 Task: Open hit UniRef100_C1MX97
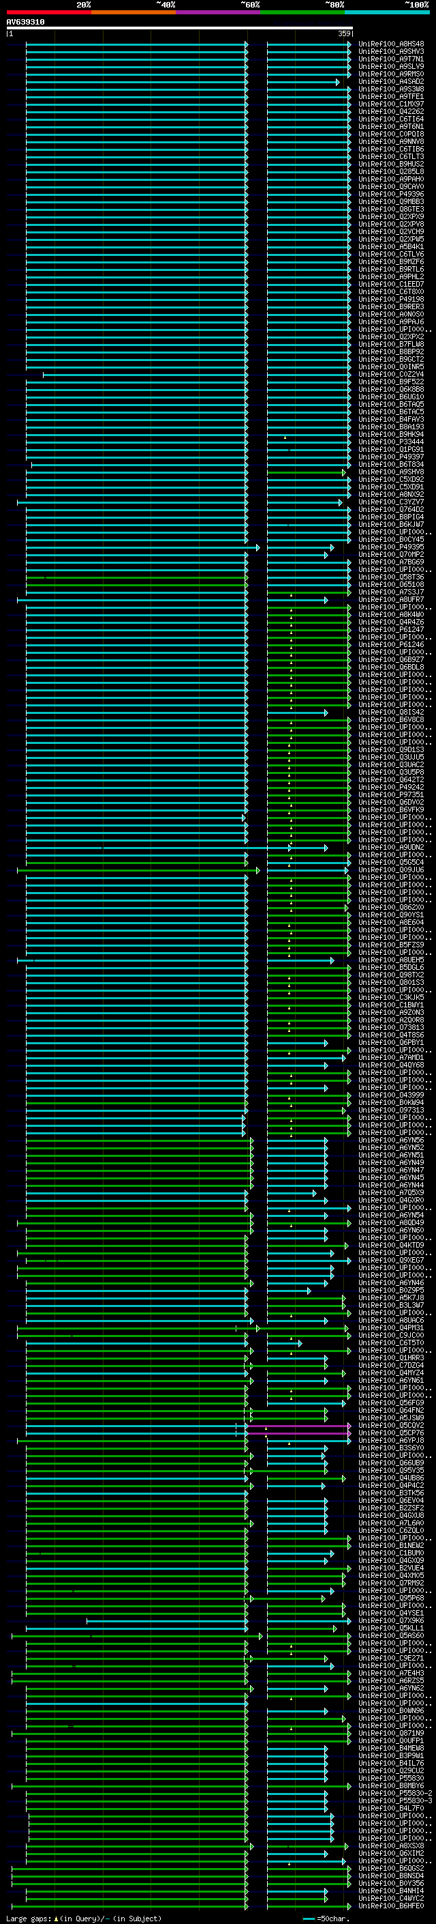391,104
